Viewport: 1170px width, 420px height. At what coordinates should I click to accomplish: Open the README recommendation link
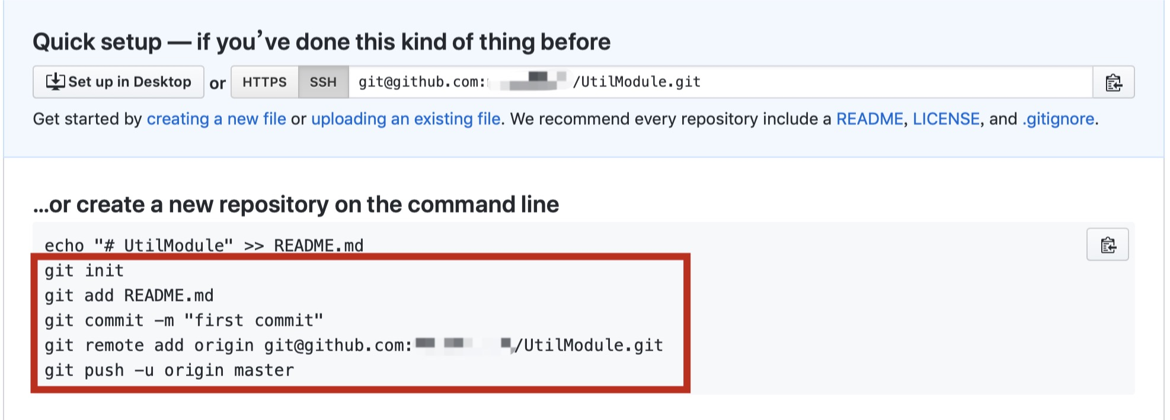869,119
